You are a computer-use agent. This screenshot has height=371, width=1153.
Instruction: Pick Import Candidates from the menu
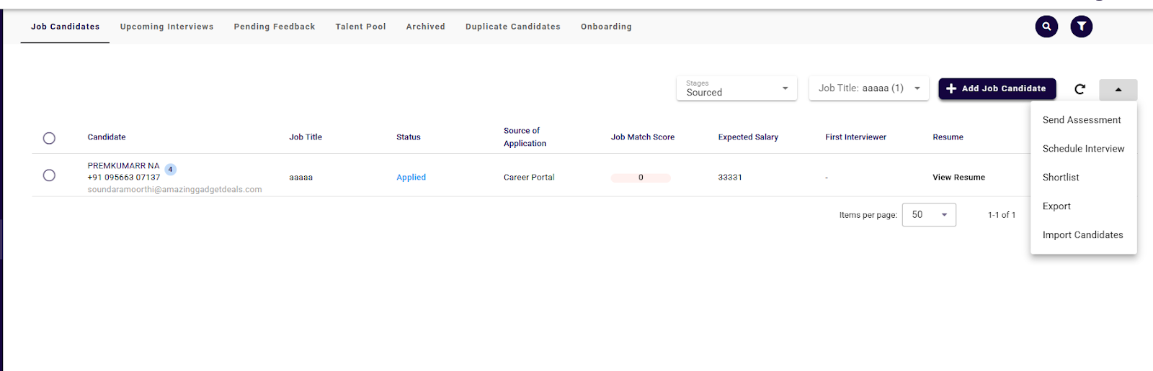click(1082, 235)
